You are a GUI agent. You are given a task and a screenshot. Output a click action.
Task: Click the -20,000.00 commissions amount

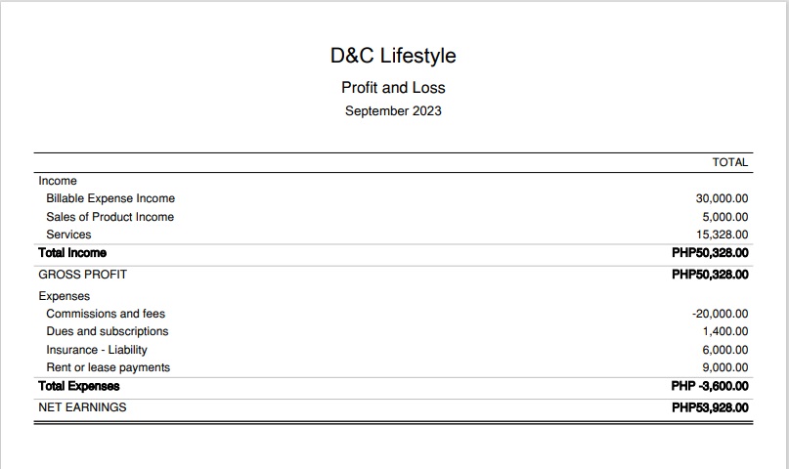pos(720,314)
